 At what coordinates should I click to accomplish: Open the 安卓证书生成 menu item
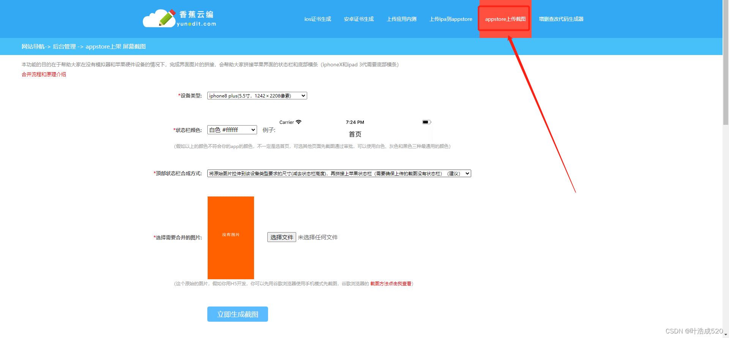359,19
